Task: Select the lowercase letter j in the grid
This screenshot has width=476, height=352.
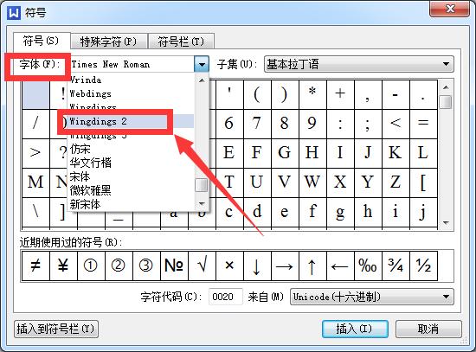Action: point(423,212)
